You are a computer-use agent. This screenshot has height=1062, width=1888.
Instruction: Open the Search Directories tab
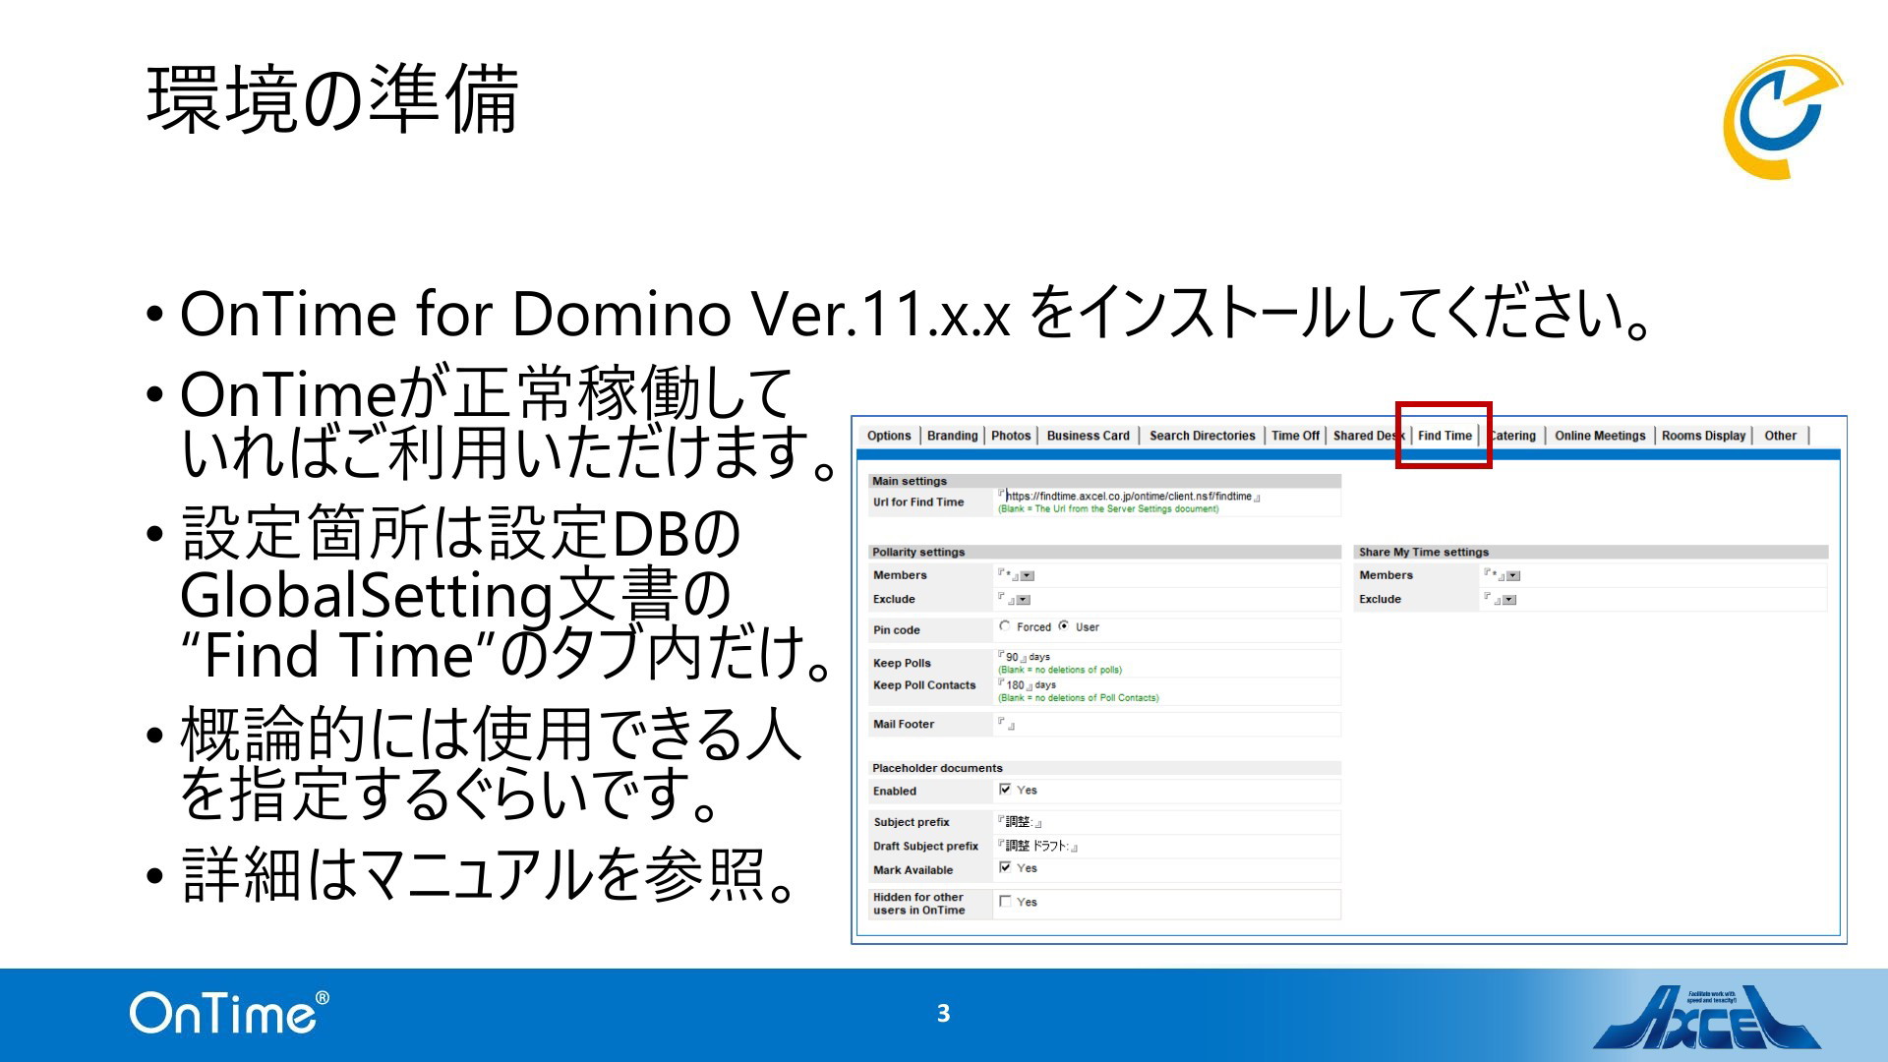coord(1202,436)
